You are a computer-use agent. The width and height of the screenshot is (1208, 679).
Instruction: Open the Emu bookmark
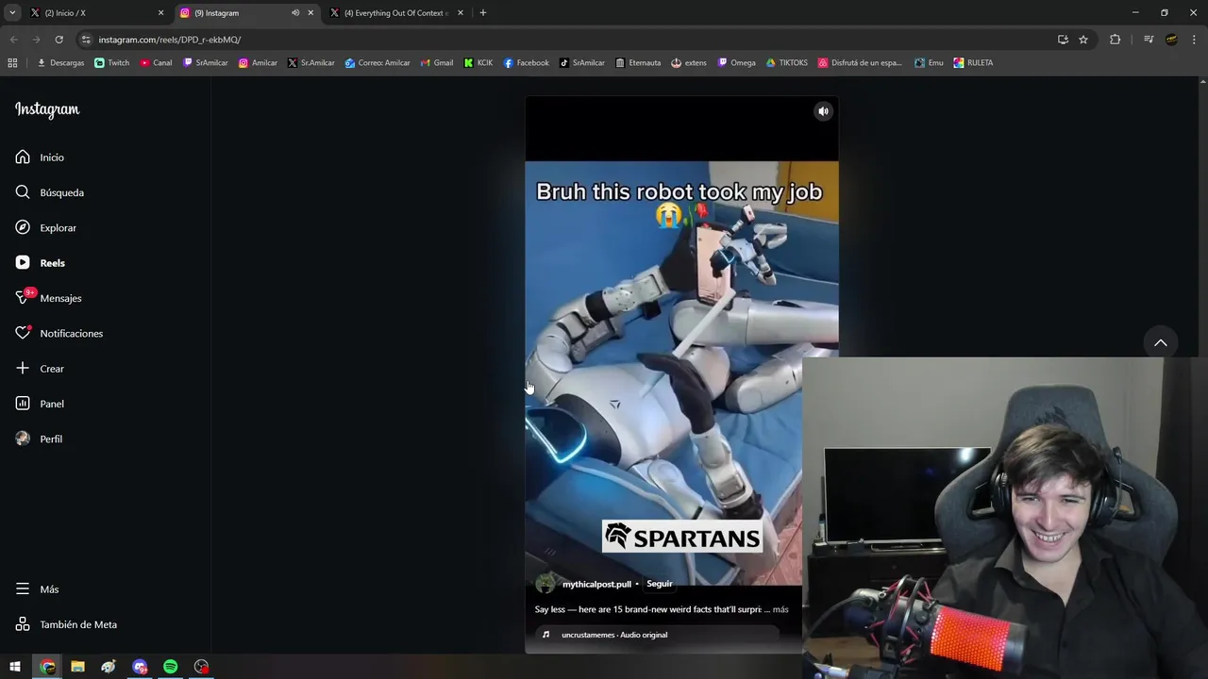[930, 63]
